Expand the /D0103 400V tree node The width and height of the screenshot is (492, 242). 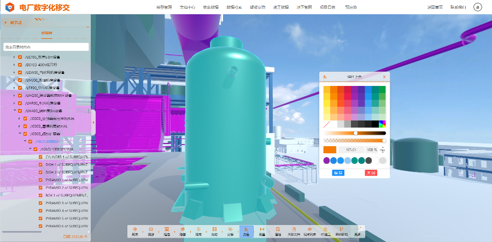[x=14, y=65]
